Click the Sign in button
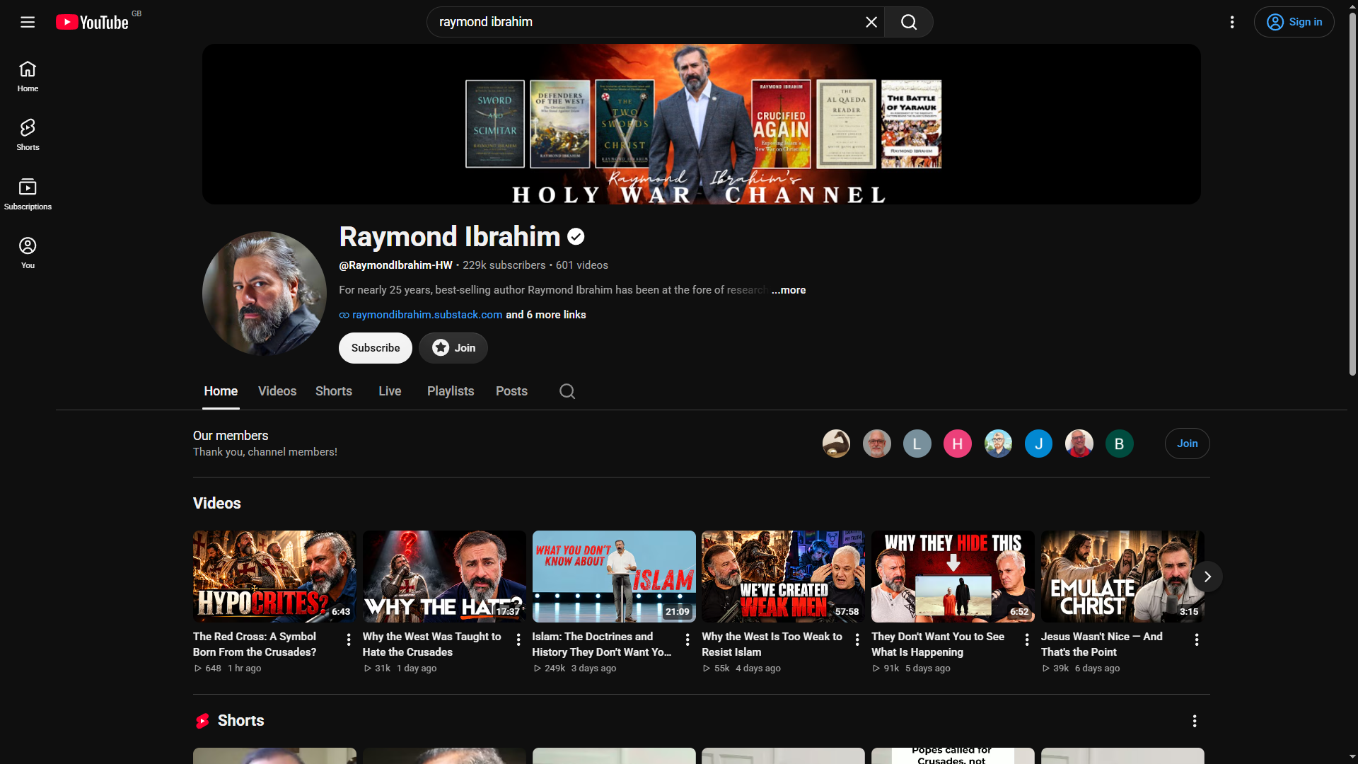This screenshot has width=1358, height=764. (x=1294, y=22)
